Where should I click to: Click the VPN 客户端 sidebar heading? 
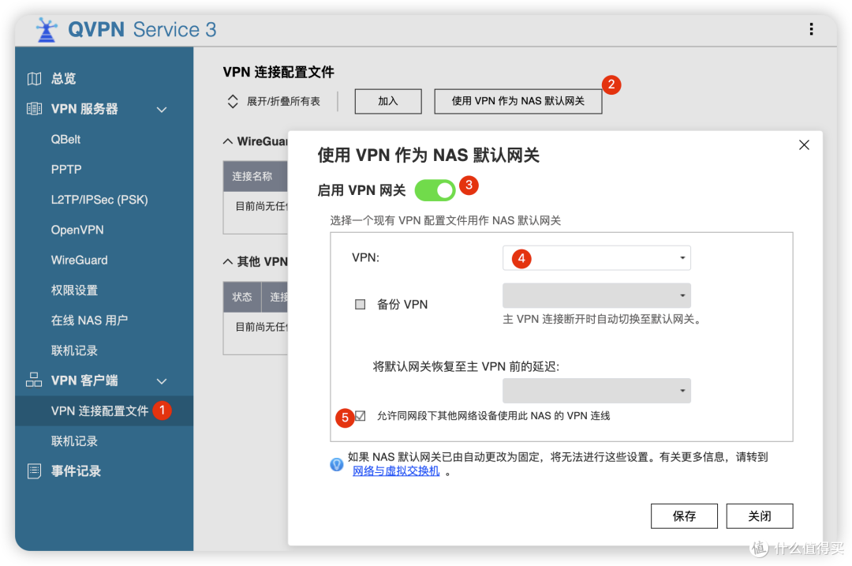(x=84, y=380)
